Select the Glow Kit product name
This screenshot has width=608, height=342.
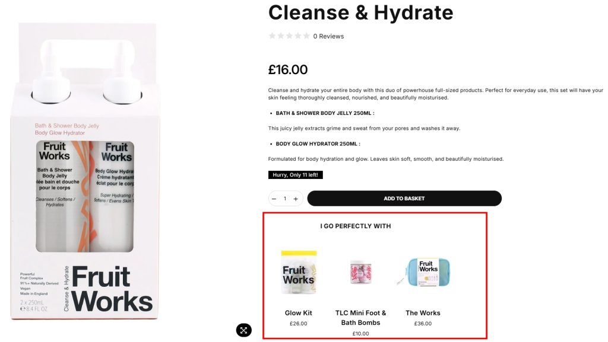[298, 313]
